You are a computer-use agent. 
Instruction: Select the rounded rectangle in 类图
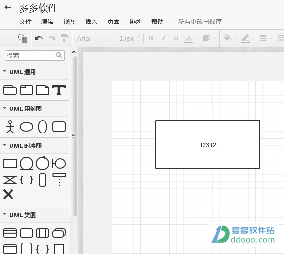tap(26, 233)
